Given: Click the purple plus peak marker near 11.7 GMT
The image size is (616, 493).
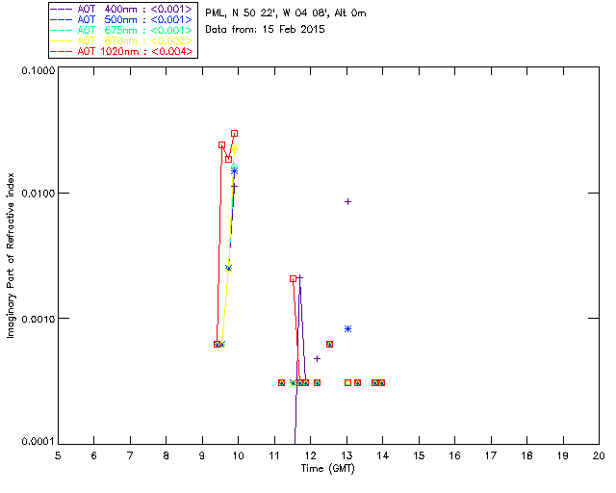Looking at the screenshot, I should [299, 278].
